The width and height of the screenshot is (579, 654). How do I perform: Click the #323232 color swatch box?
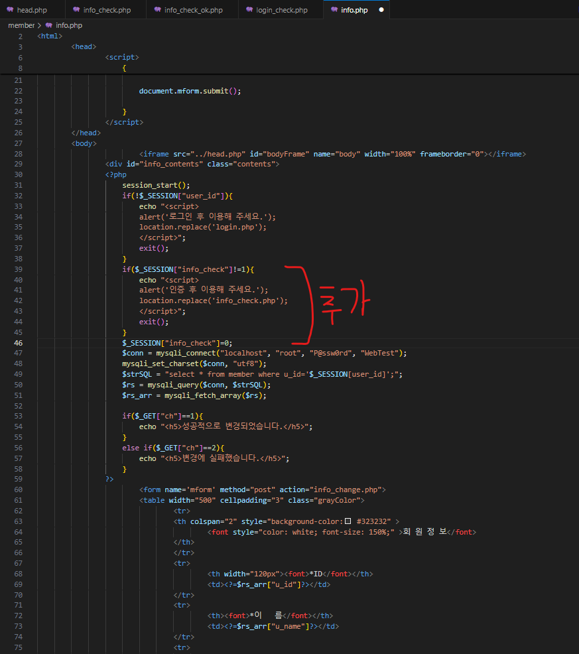click(348, 521)
